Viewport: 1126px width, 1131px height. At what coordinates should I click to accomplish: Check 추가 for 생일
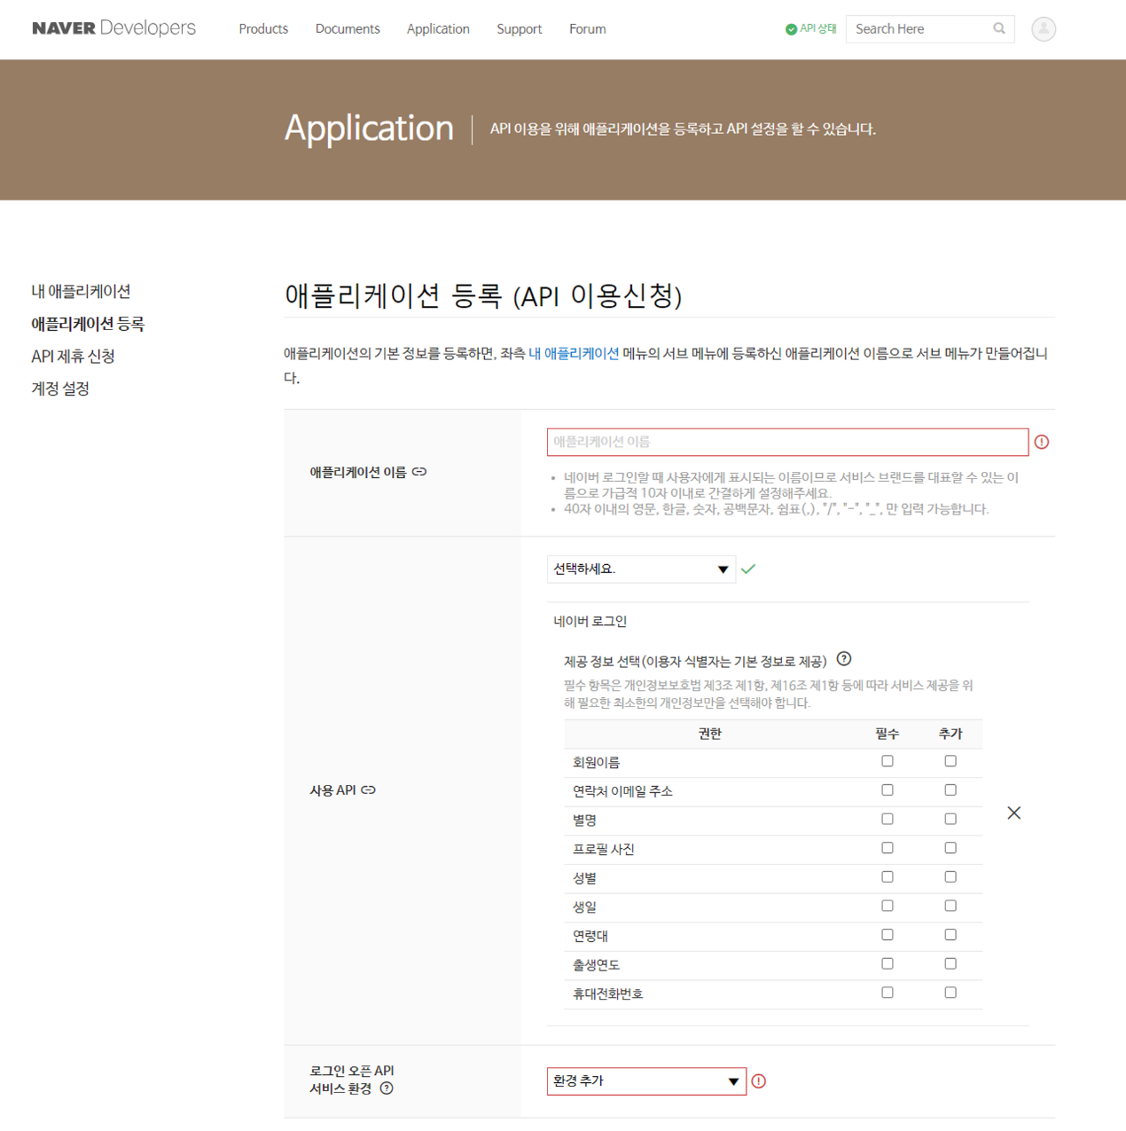950,906
